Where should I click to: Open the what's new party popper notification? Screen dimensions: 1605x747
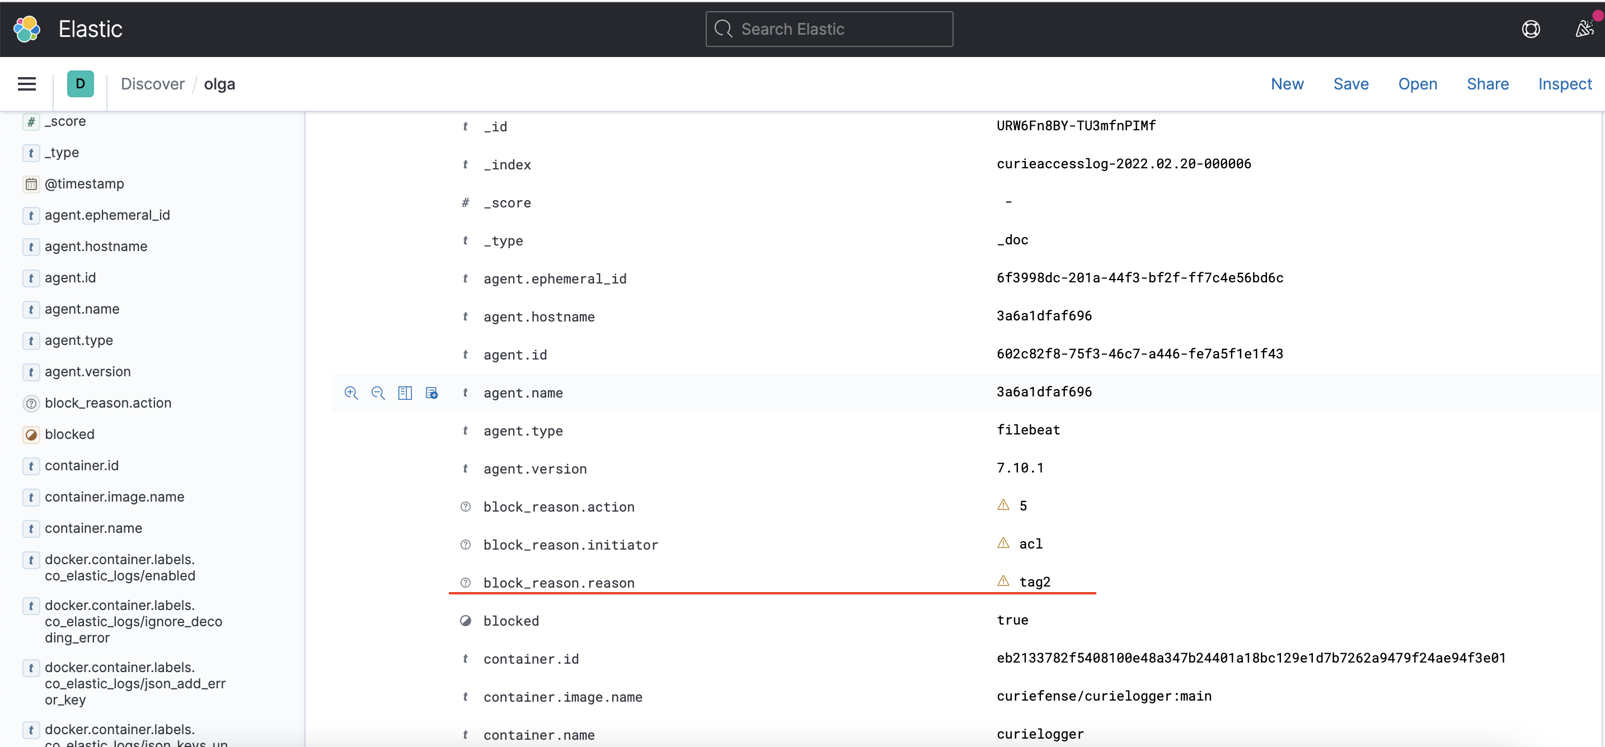tap(1583, 29)
